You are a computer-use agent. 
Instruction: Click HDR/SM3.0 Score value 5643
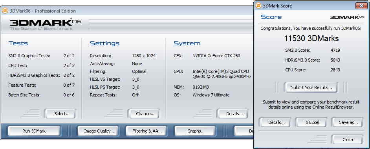click(x=335, y=60)
